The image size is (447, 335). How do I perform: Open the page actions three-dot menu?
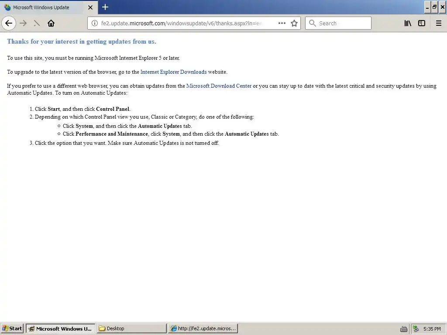pyautogui.click(x=282, y=23)
